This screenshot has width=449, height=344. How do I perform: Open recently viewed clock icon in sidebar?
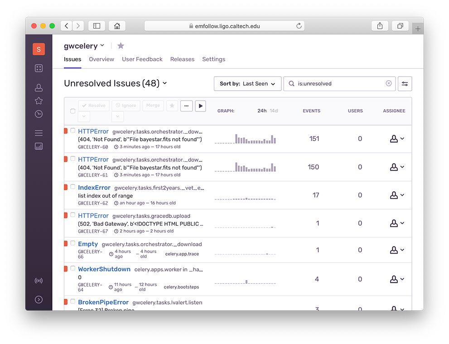click(39, 114)
